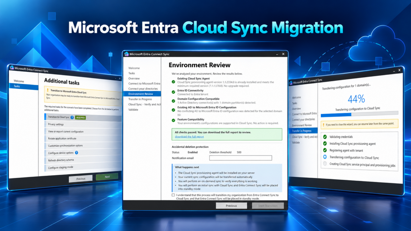Click the Notification email input field
The height and width of the screenshot is (231, 411).
(240, 158)
